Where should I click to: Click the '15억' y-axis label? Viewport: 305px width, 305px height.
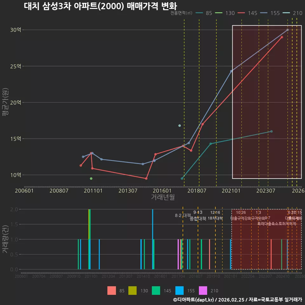click(x=16, y=139)
